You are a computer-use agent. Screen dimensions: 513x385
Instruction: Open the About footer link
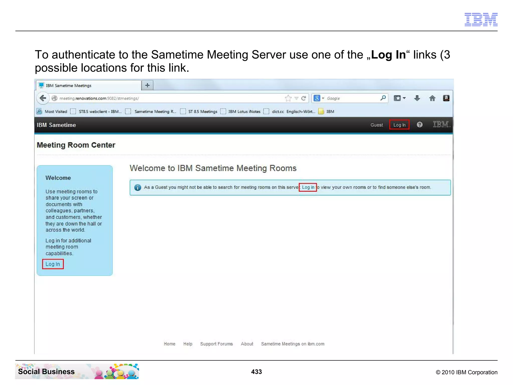[247, 344]
